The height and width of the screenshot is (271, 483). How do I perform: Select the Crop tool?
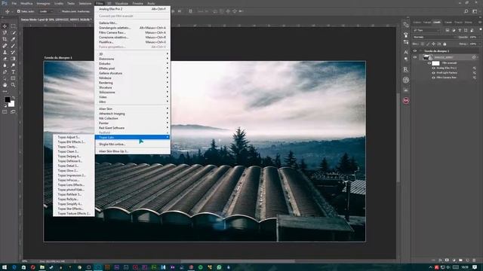point(5,39)
